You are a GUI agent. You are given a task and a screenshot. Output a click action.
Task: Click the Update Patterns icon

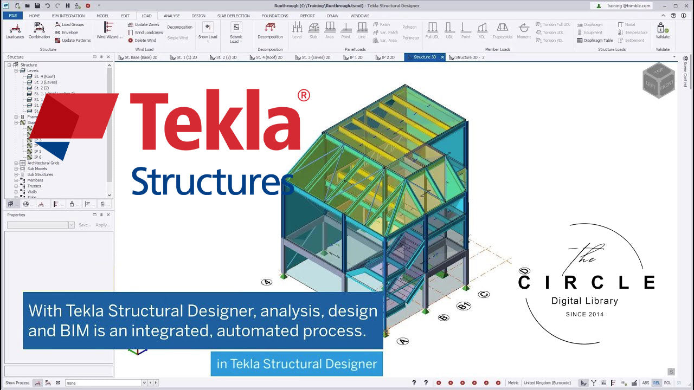(x=57, y=40)
